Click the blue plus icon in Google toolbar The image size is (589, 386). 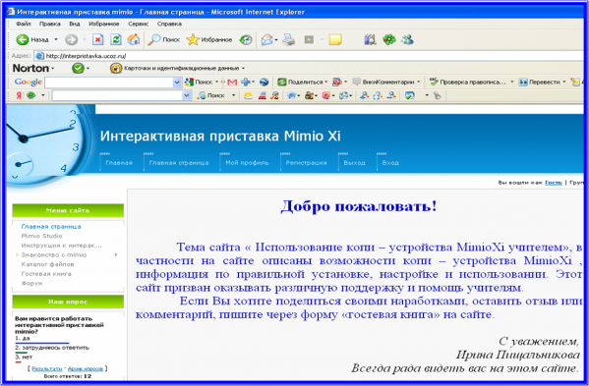[246, 82]
